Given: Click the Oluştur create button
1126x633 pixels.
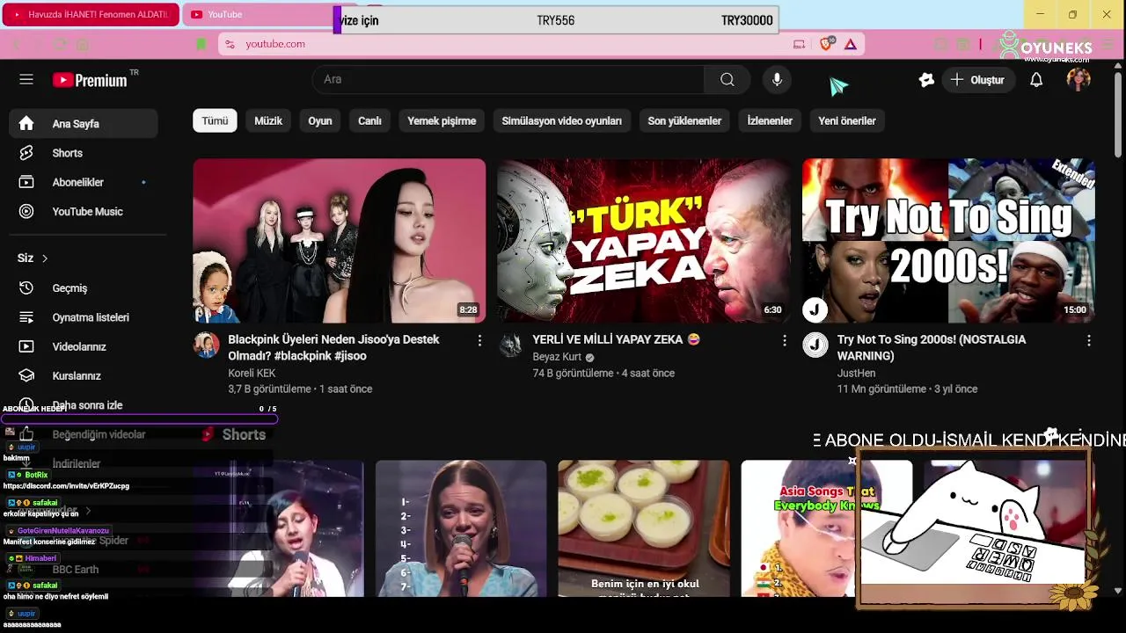Looking at the screenshot, I should pyautogui.click(x=977, y=80).
